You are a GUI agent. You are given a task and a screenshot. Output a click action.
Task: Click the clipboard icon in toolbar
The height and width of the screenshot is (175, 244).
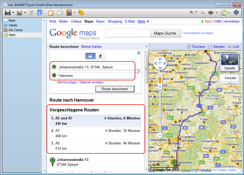pyautogui.click(x=51, y=12)
